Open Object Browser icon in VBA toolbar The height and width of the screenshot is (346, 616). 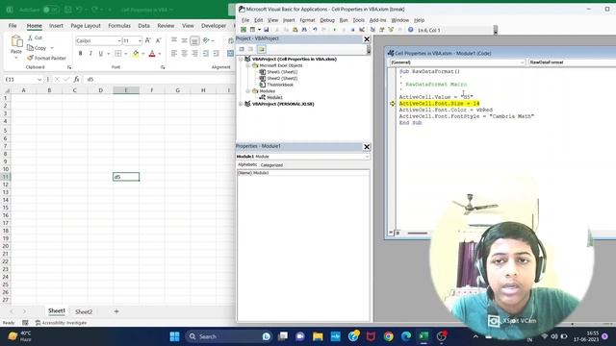391,30
